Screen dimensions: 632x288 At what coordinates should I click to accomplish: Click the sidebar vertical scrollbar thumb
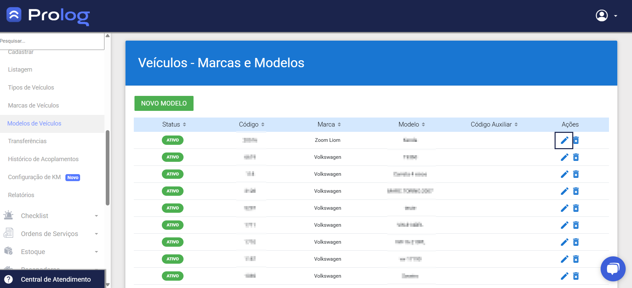click(107, 168)
